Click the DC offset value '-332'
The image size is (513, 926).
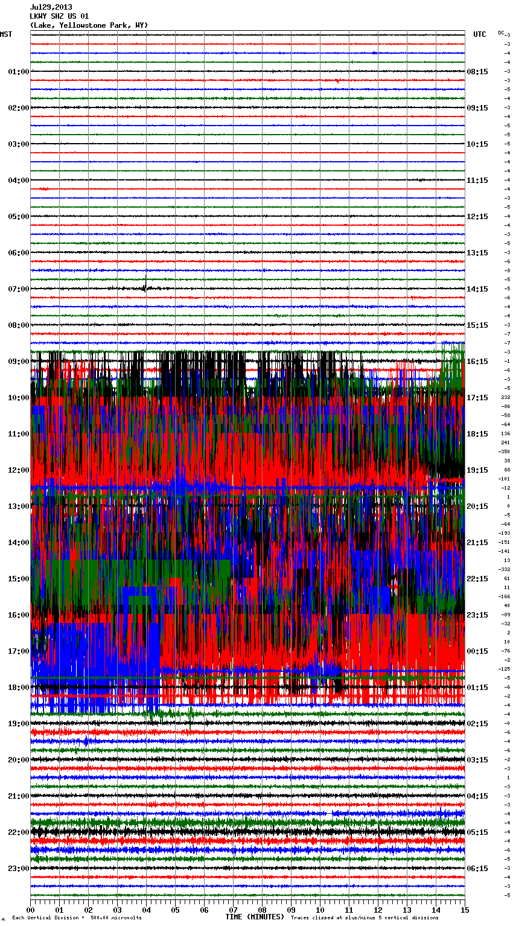(504, 570)
